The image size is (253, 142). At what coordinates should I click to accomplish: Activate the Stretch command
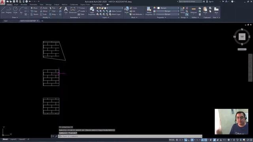(x=34, y=14)
